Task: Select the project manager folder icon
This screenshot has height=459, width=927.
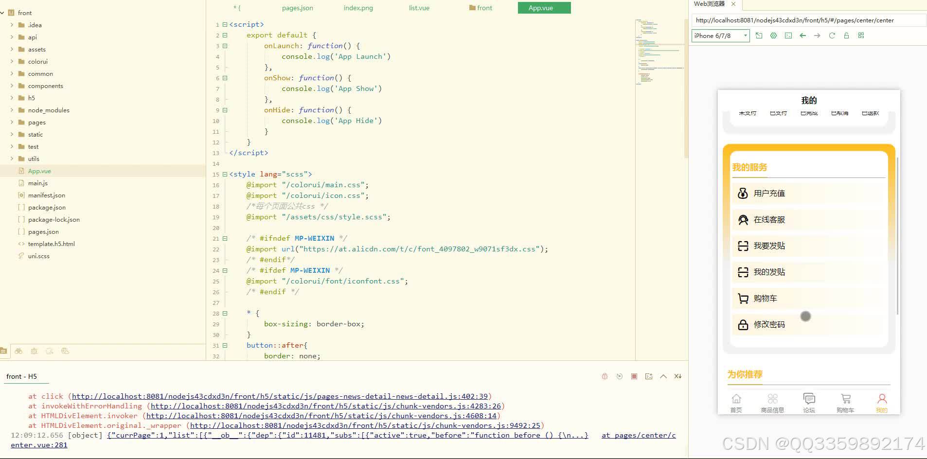Action: 3,351
